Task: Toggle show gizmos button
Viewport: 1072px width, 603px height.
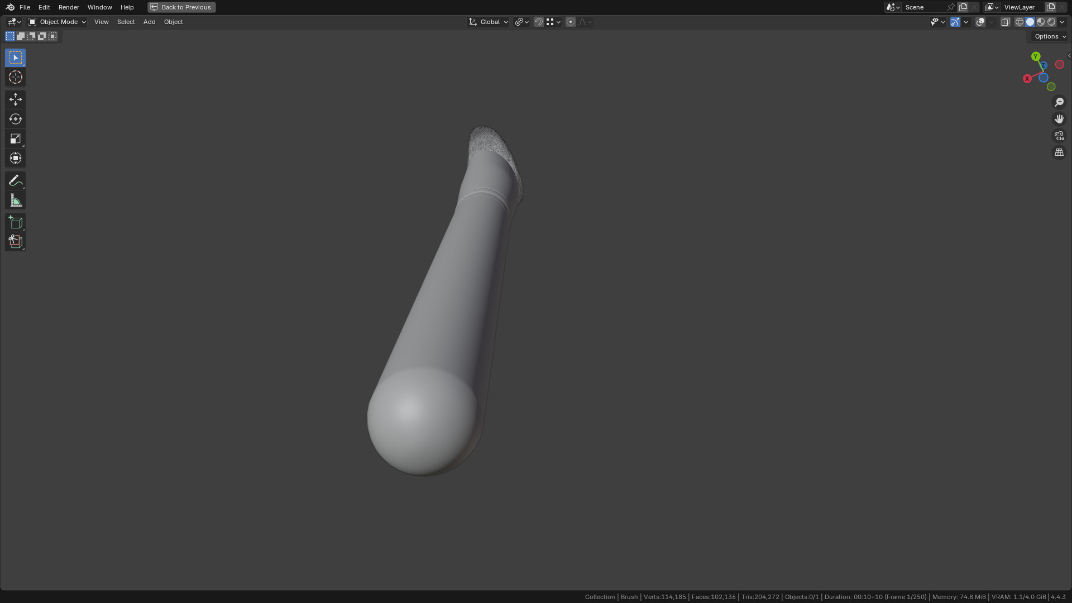Action: point(955,22)
